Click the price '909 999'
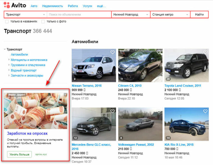This screenshot has height=165, width=213. (x=77, y=90)
